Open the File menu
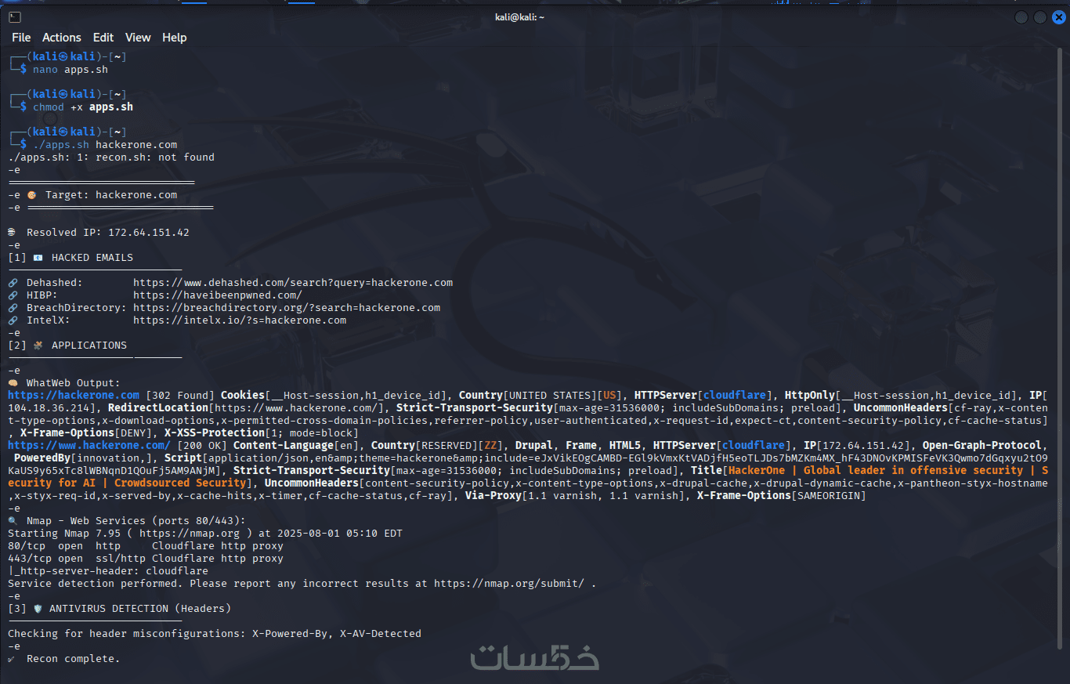Viewport: 1070px width, 684px height. (21, 38)
